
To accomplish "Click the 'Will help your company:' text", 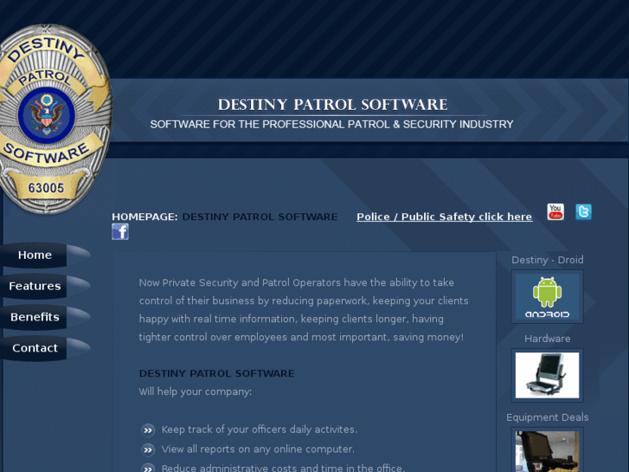I will point(196,391).
